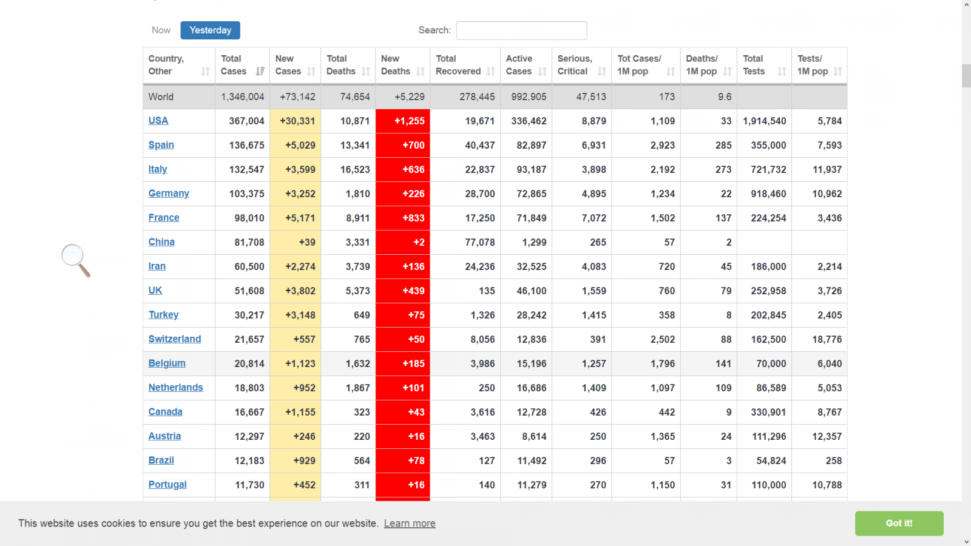The height and width of the screenshot is (546, 971).
Task: Click the scrollbar down arrow
Action: point(966,541)
